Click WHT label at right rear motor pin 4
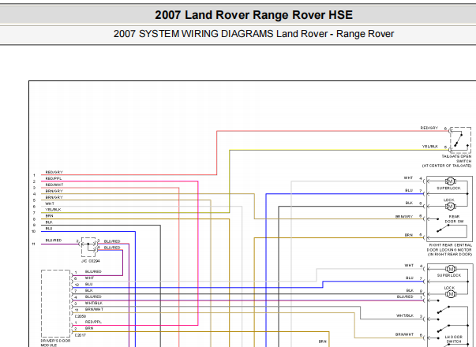 [408, 178]
